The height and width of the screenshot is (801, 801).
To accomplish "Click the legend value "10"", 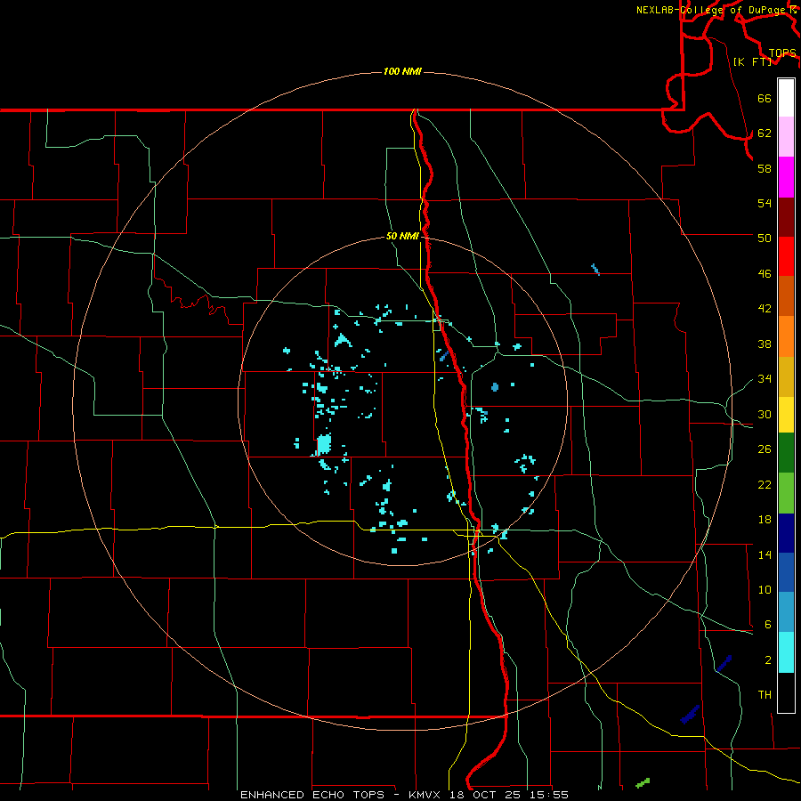I will pyautogui.click(x=765, y=590).
